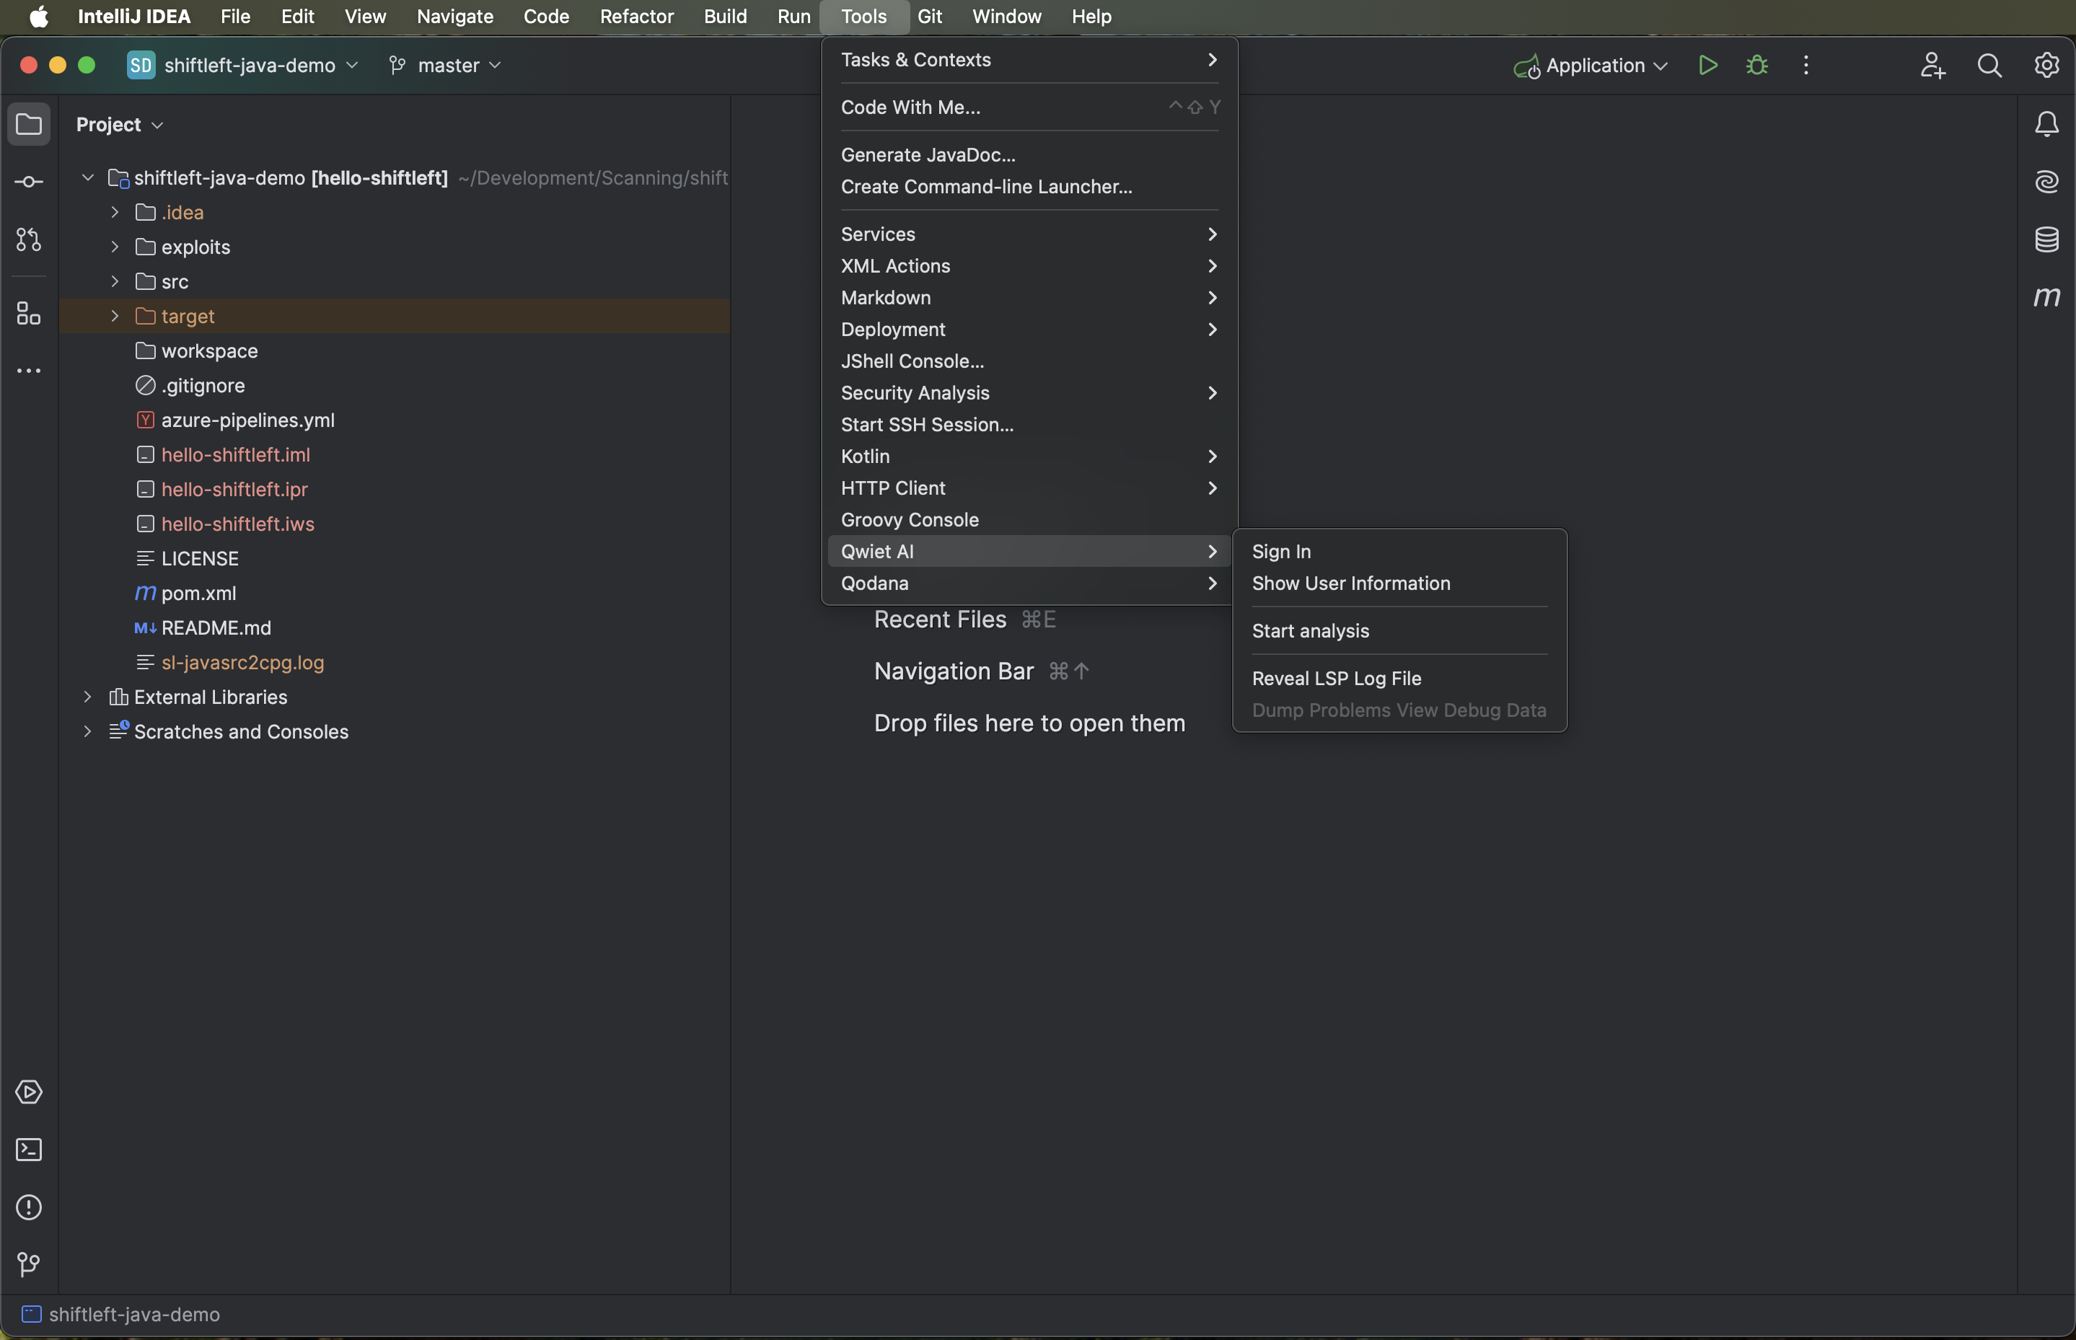Click the Run button in toolbar

point(1705,65)
